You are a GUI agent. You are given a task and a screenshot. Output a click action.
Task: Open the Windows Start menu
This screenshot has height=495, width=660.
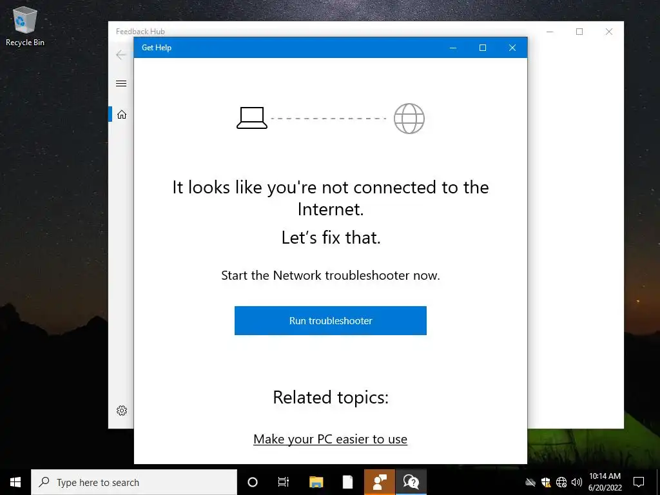pyautogui.click(x=15, y=482)
